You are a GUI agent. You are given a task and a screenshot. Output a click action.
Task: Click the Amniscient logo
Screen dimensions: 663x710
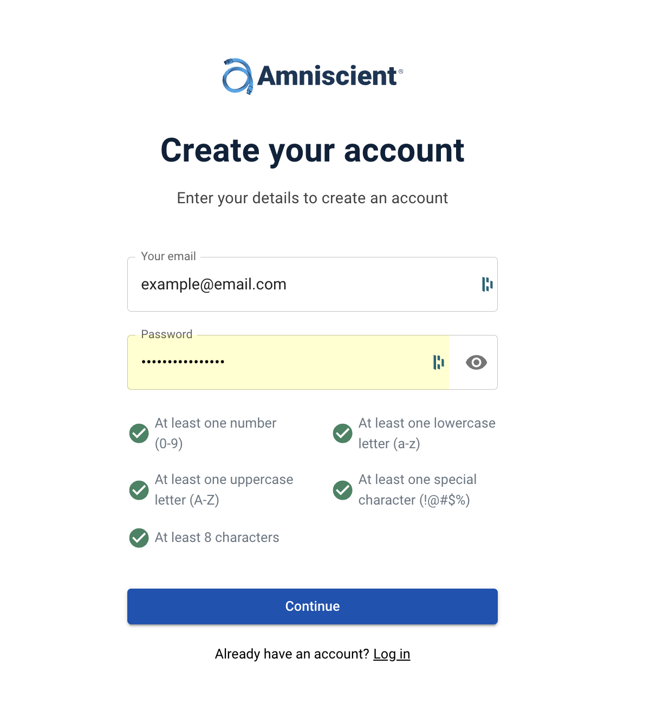(313, 76)
